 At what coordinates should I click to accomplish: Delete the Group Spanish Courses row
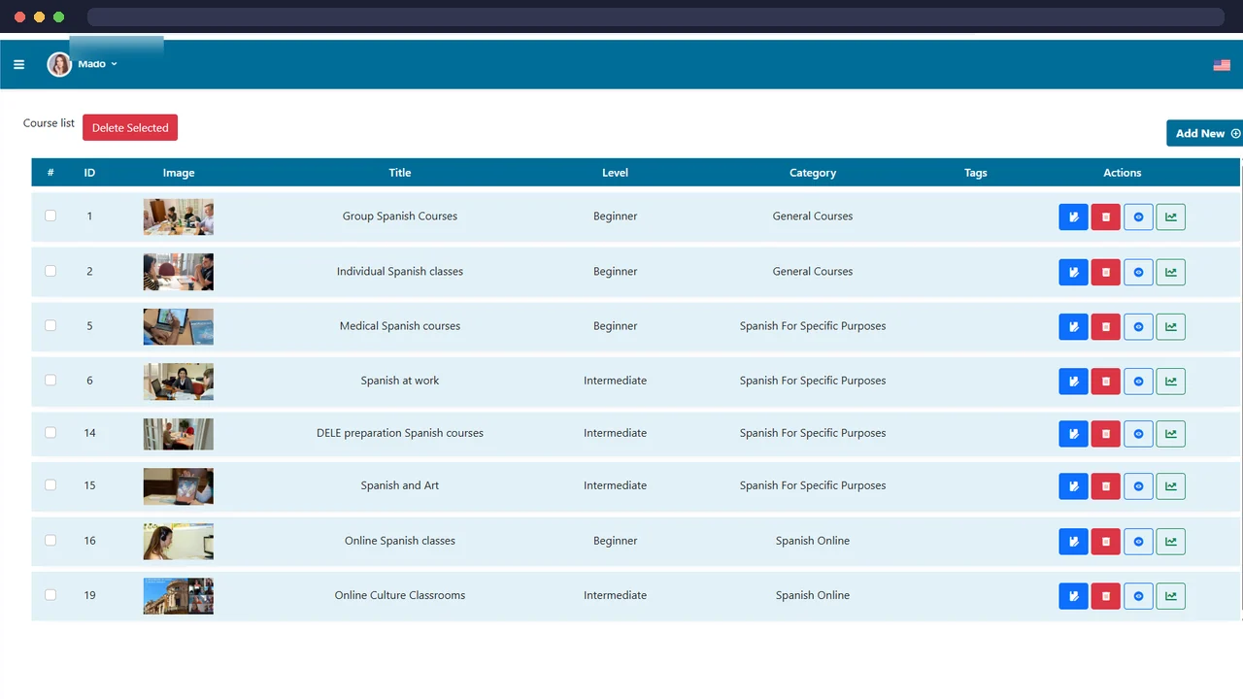coord(1105,216)
